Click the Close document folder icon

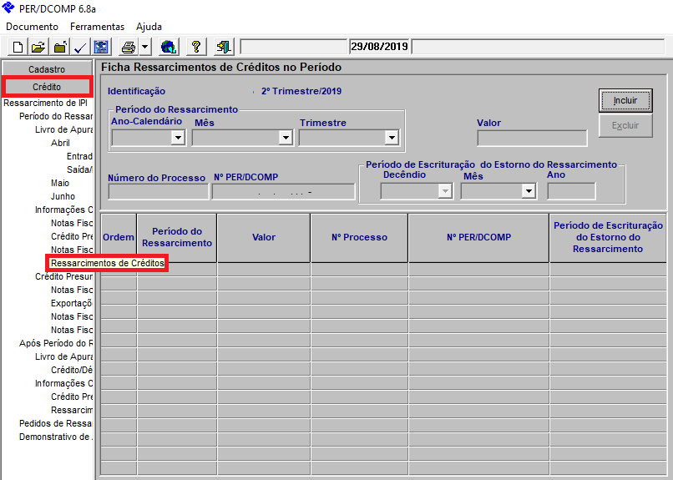(x=59, y=47)
